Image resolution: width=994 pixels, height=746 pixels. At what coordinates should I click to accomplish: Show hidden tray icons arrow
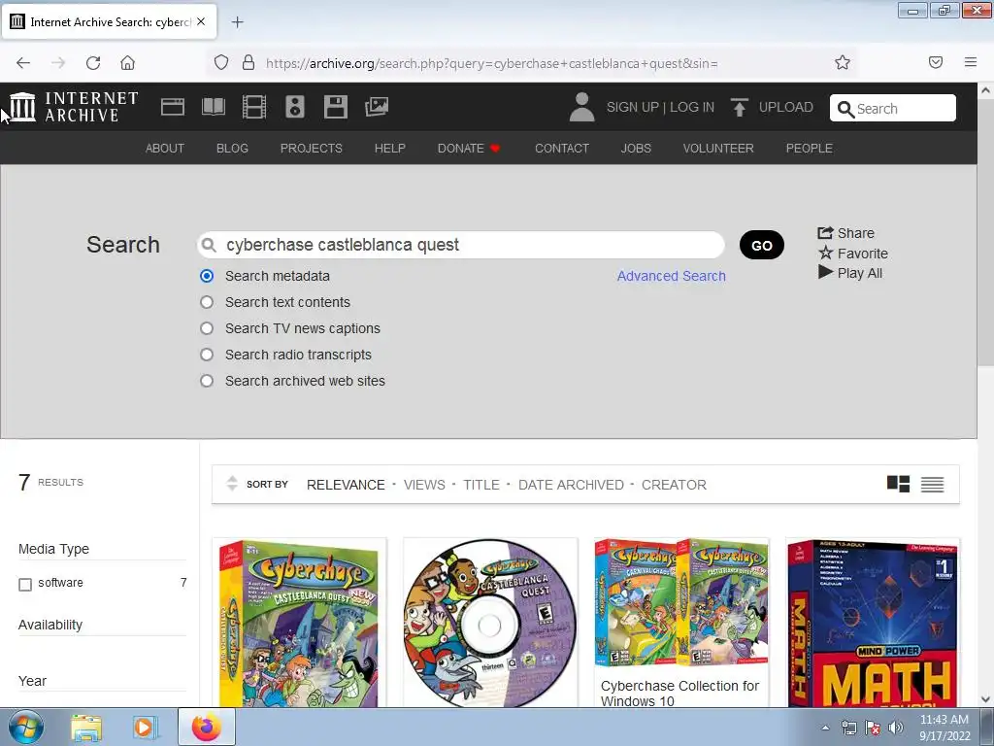825,728
